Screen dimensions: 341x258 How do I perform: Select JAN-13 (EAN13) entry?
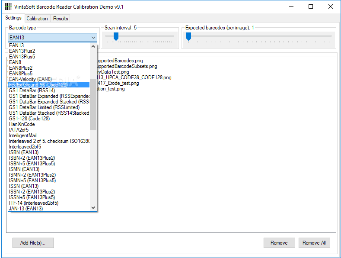(49, 209)
